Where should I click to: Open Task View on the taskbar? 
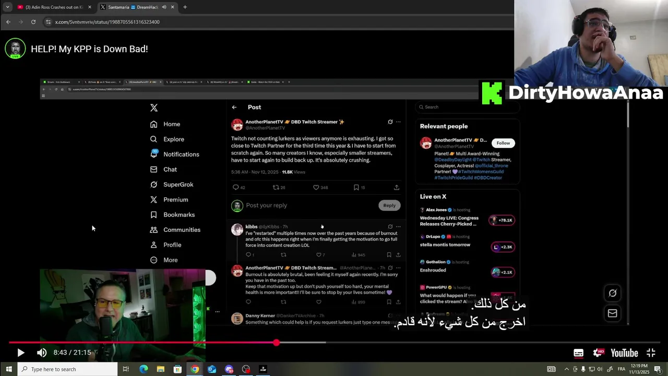coord(126,369)
